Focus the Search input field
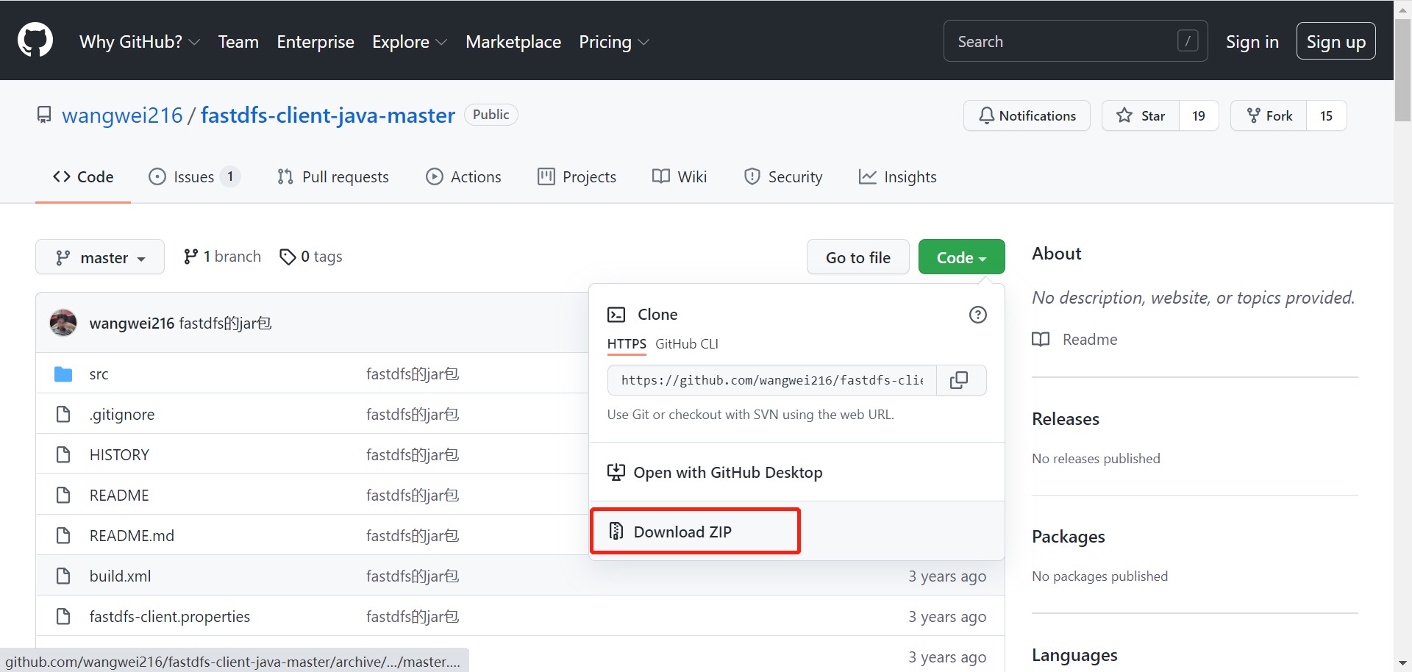Screen dimensions: 1412x672 (1075, 41)
